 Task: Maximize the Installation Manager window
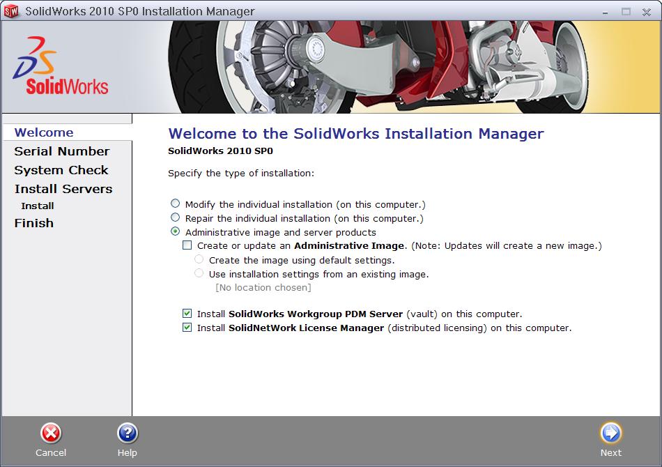tap(626, 12)
